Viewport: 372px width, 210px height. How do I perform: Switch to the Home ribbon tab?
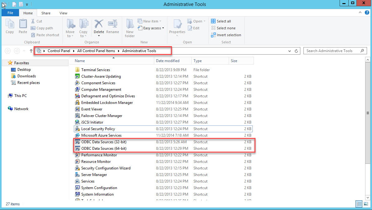point(28,13)
